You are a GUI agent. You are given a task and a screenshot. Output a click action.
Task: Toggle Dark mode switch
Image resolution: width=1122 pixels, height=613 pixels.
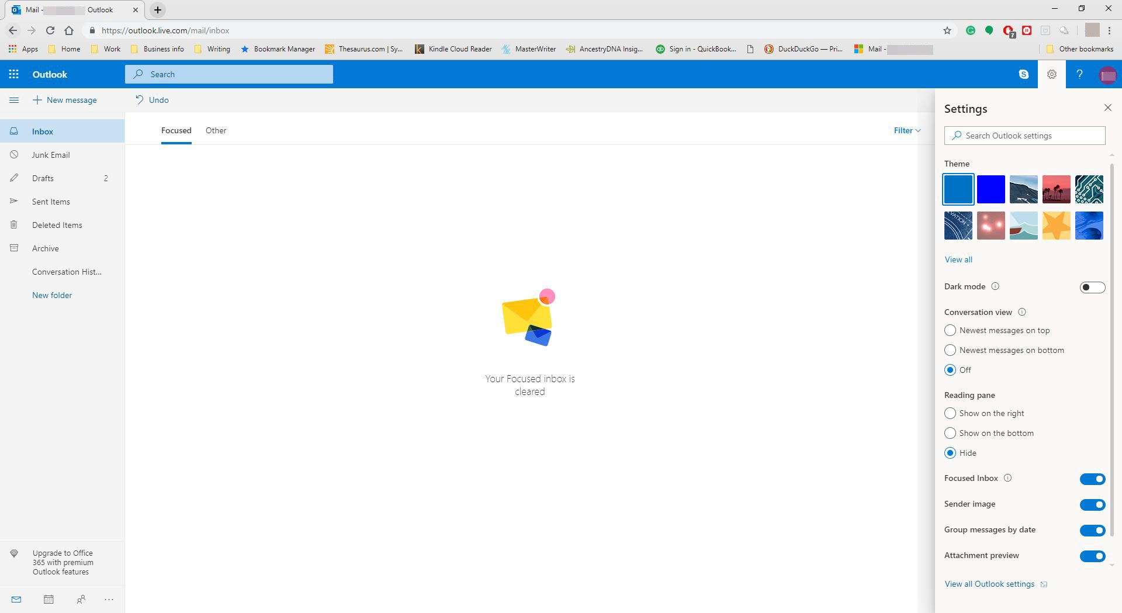click(x=1092, y=287)
